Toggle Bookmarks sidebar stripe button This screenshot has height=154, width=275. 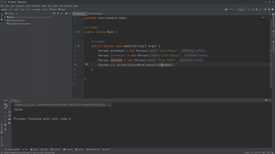[2, 128]
